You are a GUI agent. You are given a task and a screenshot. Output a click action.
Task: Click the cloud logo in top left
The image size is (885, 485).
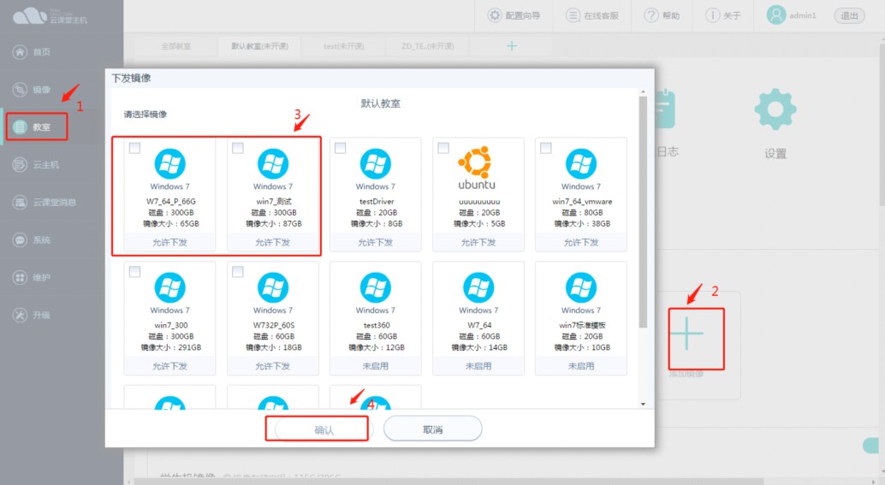(x=29, y=15)
